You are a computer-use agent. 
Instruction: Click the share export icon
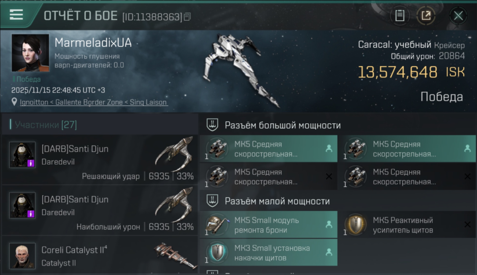(426, 16)
